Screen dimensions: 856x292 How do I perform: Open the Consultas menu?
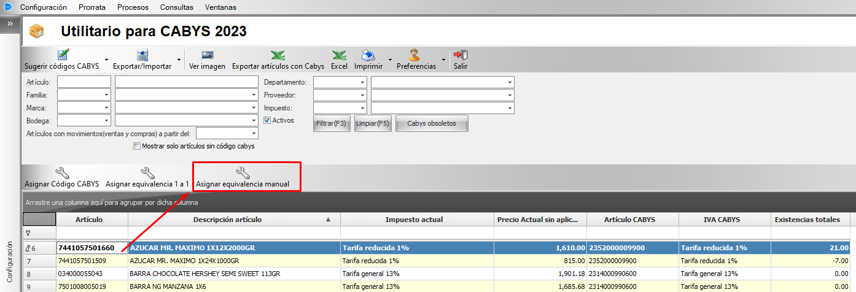click(176, 7)
